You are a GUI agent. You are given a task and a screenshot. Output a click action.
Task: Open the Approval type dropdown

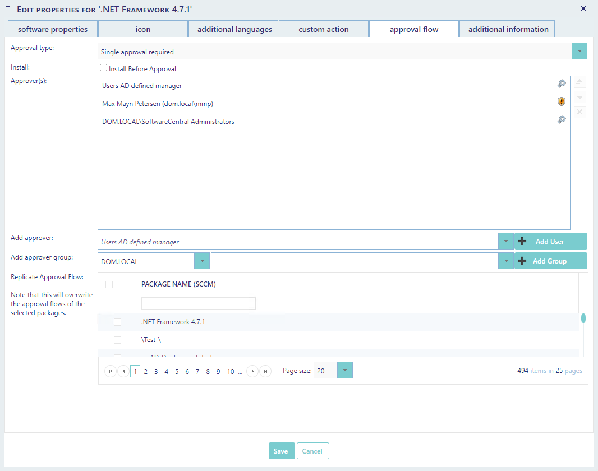pos(579,52)
